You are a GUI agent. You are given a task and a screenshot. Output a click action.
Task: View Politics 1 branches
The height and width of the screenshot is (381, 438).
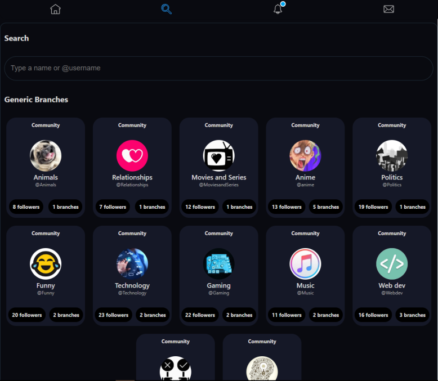413,207
